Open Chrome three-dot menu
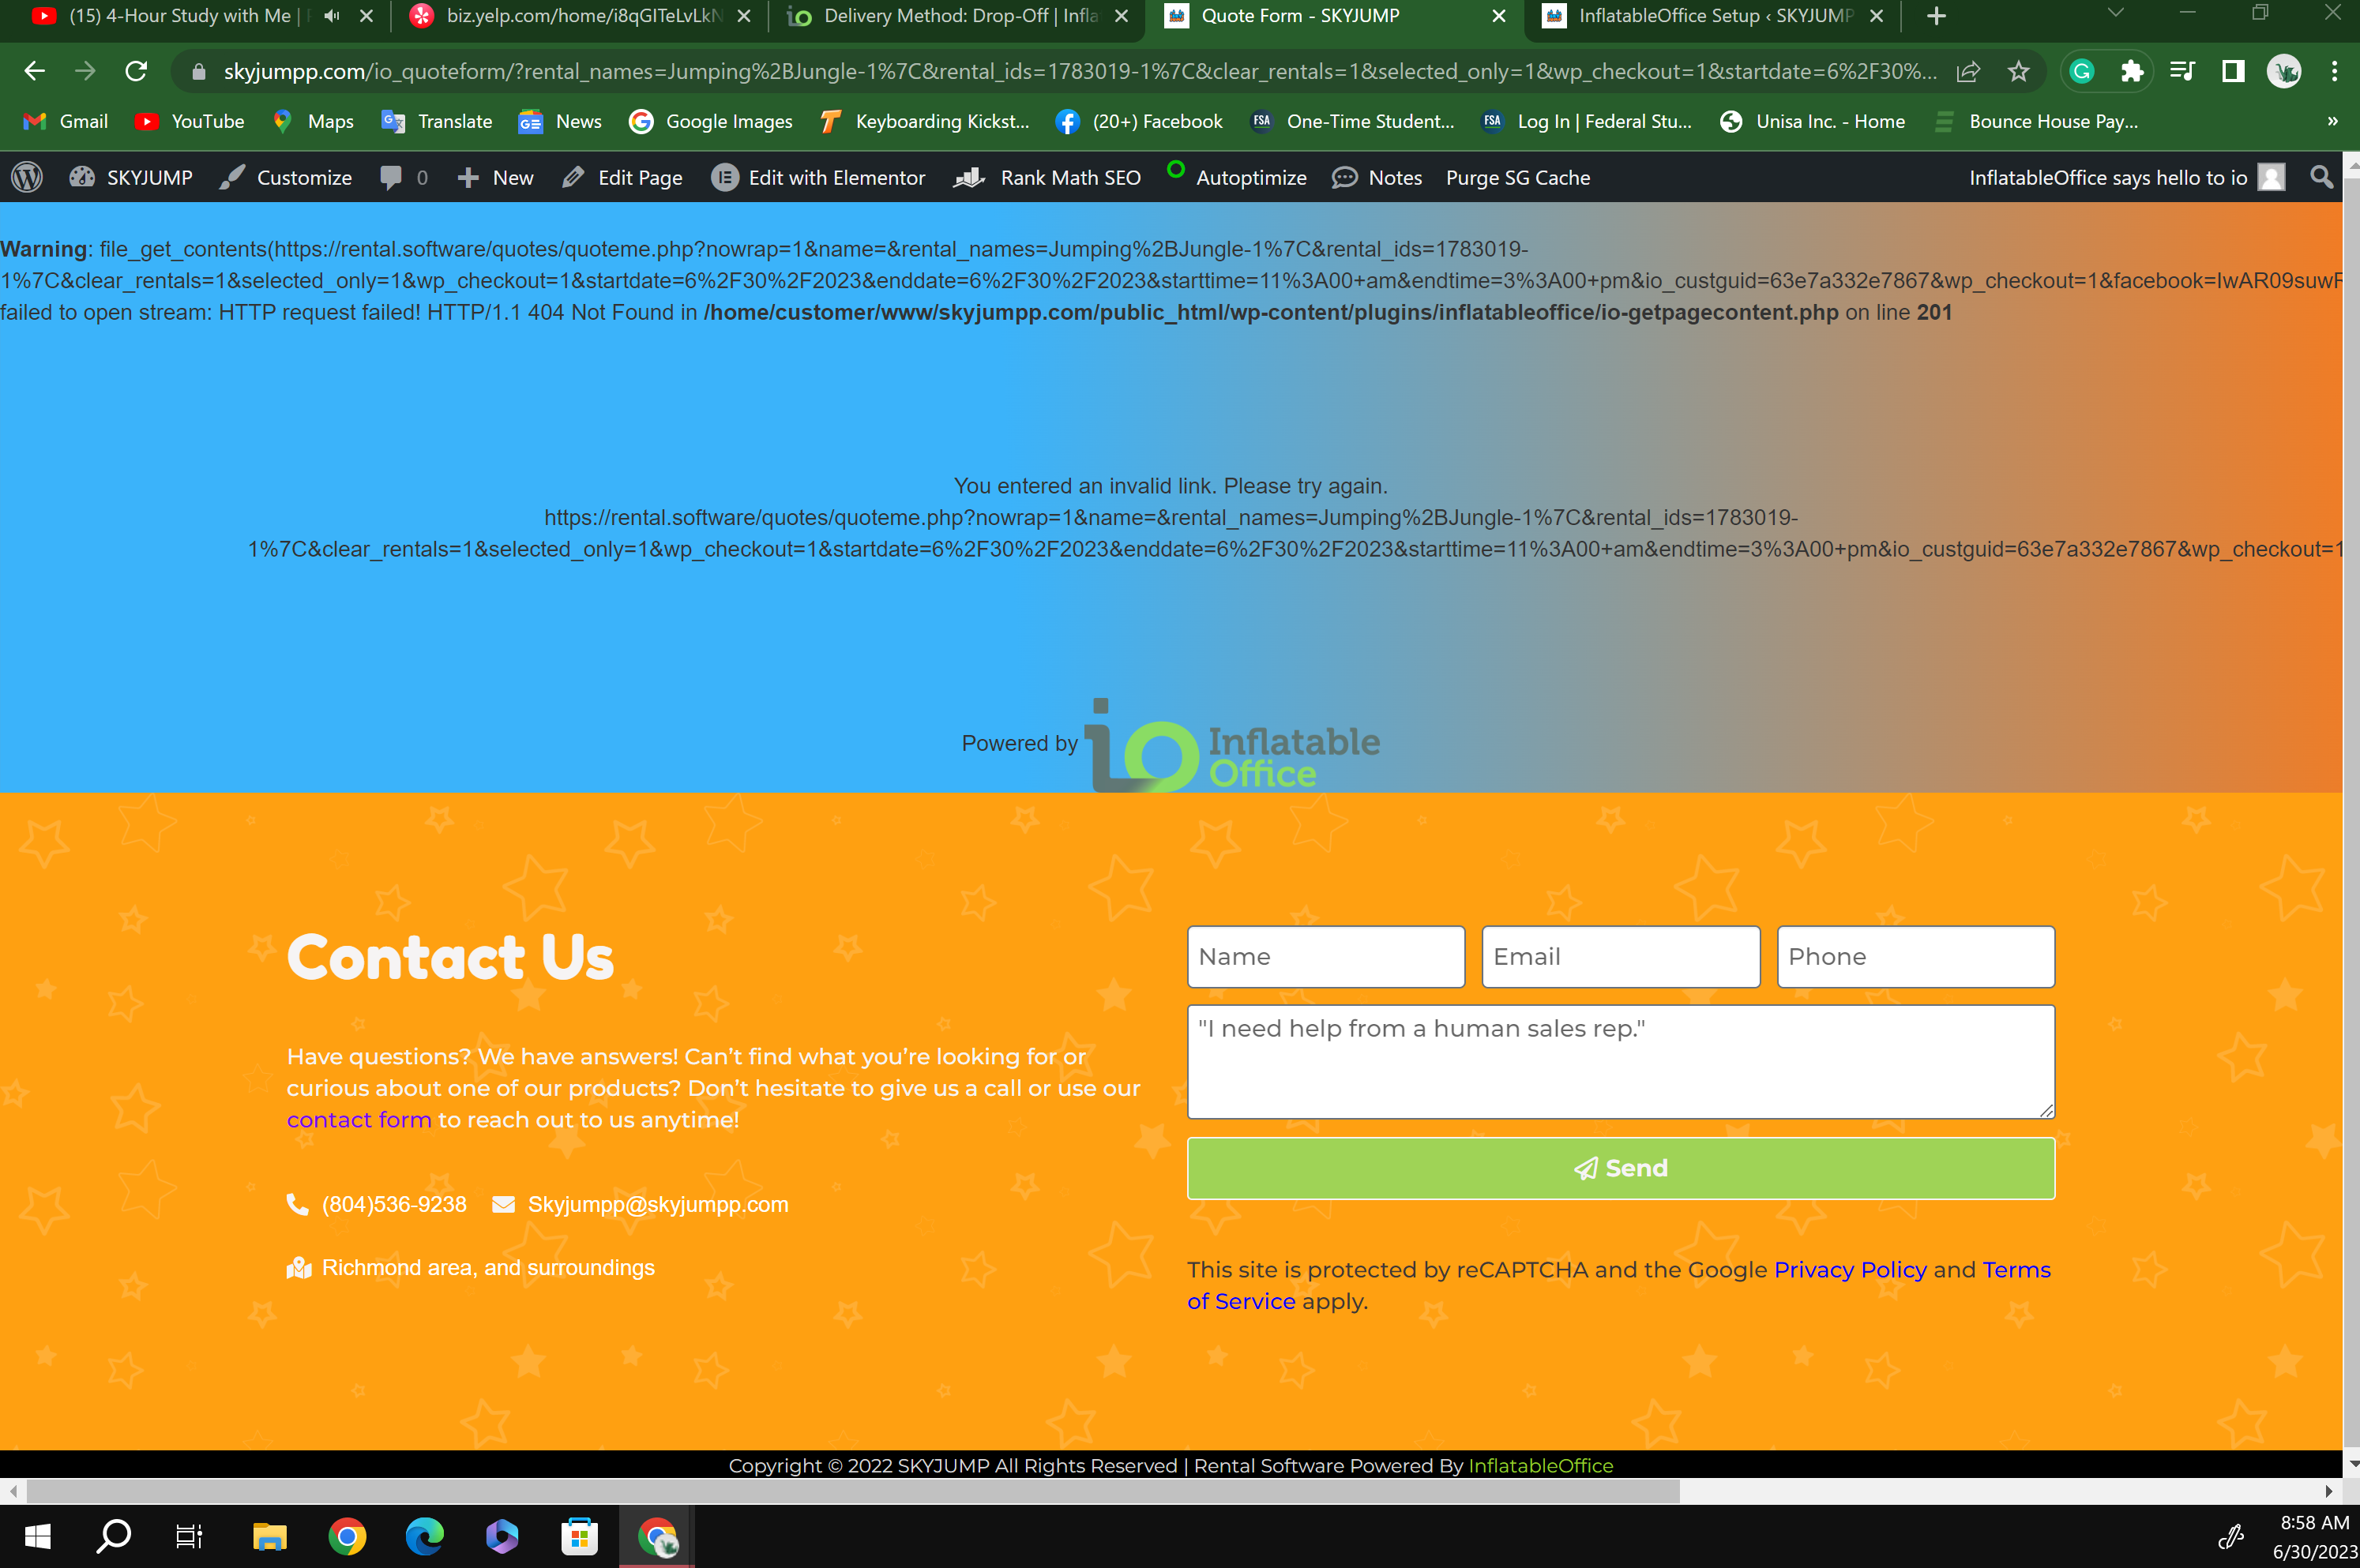 tap(2334, 71)
